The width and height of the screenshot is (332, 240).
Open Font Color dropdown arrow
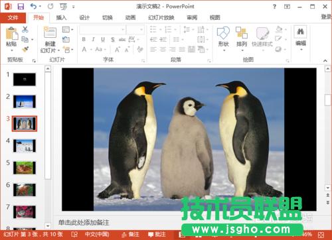[x=91, y=50]
